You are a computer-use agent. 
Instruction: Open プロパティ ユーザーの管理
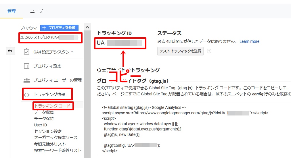[58, 80]
